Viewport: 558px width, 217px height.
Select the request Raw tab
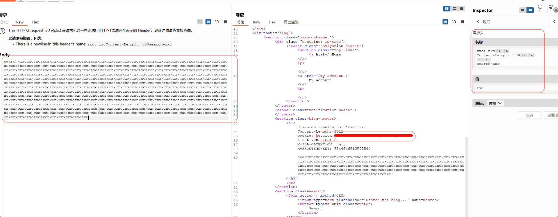[x=20, y=22]
